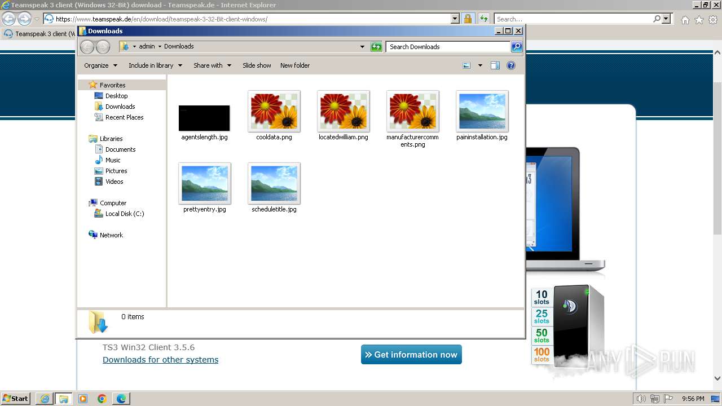Image resolution: width=722 pixels, height=406 pixels.
Task: Click the taskbar clock showing 9:56 PM
Action: tap(693, 399)
